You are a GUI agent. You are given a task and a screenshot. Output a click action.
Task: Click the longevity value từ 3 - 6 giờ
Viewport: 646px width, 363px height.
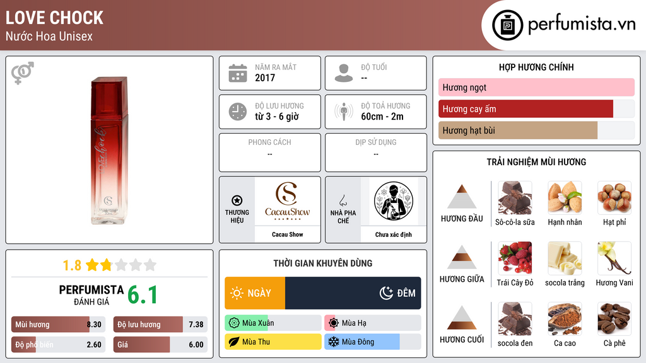point(276,117)
